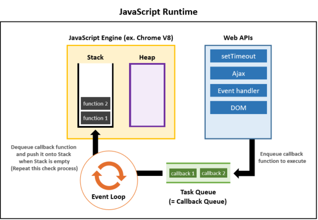Click the Dequeue callback function description text
This screenshot has height=220, width=318.
click(44, 158)
